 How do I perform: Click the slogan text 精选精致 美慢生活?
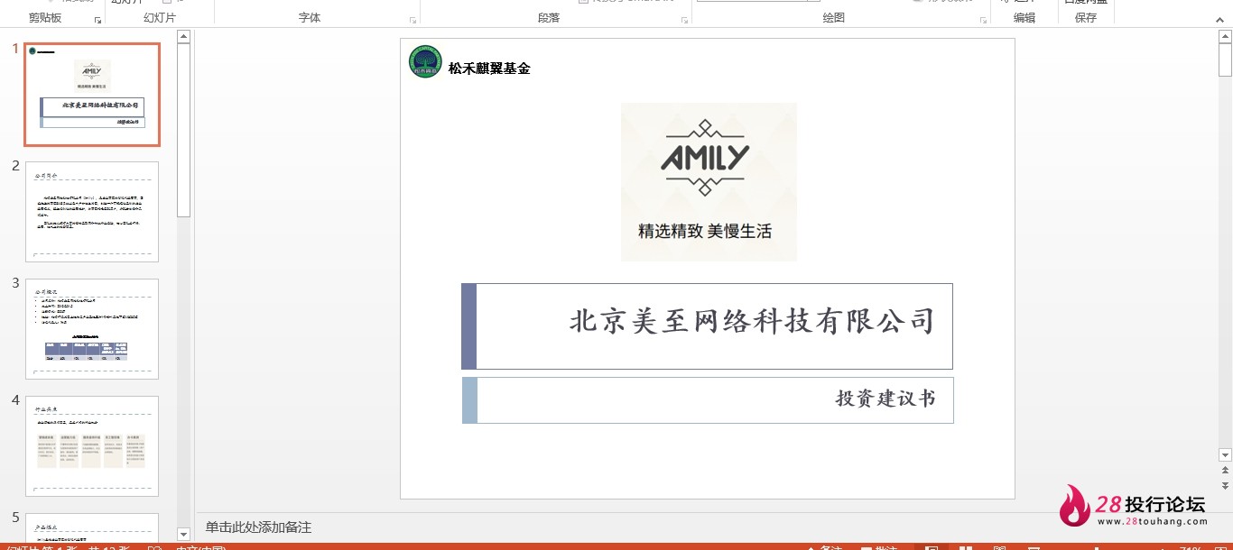click(705, 232)
